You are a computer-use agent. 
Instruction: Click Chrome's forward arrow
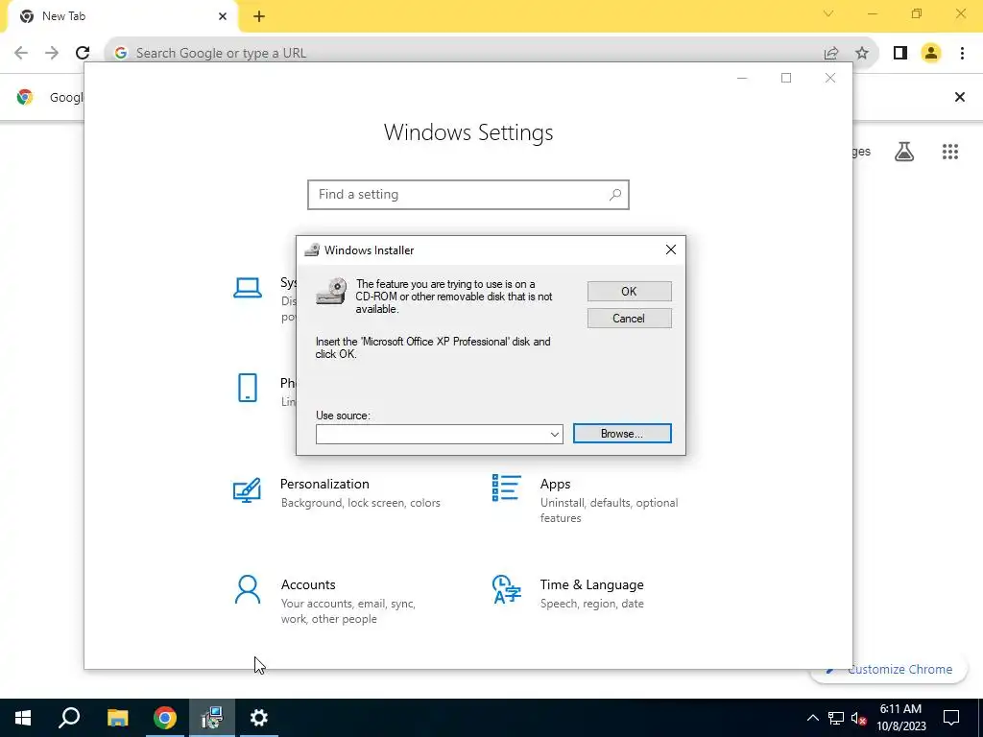tap(52, 53)
